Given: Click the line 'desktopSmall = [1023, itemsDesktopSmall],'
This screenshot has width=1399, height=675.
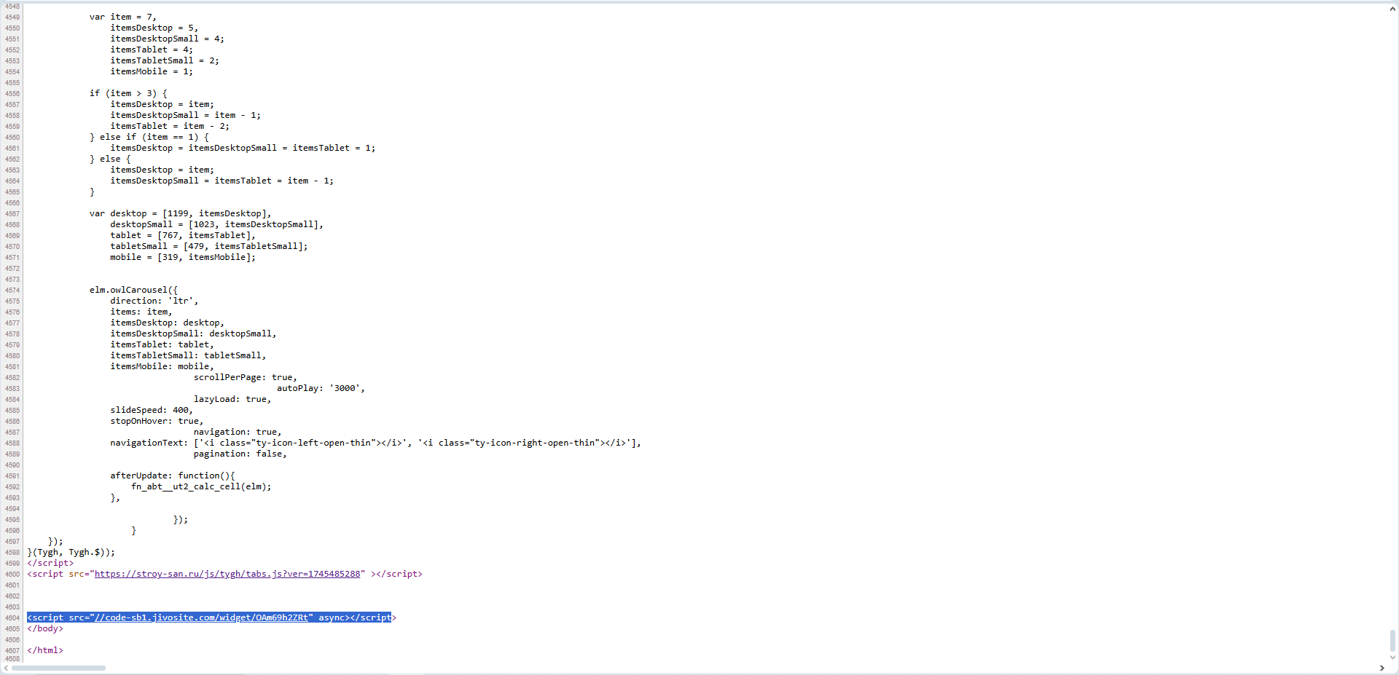Looking at the screenshot, I should click(x=217, y=224).
